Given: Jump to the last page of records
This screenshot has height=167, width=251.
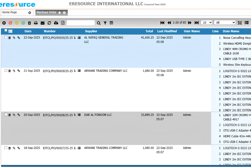Looking at the screenshot, I should 197,23.
